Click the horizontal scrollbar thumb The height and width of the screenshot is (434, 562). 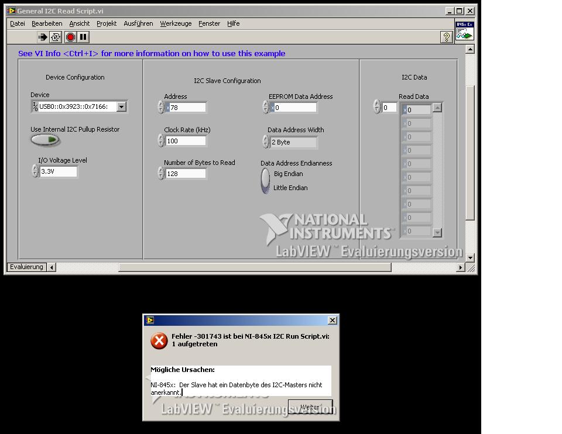(255, 267)
